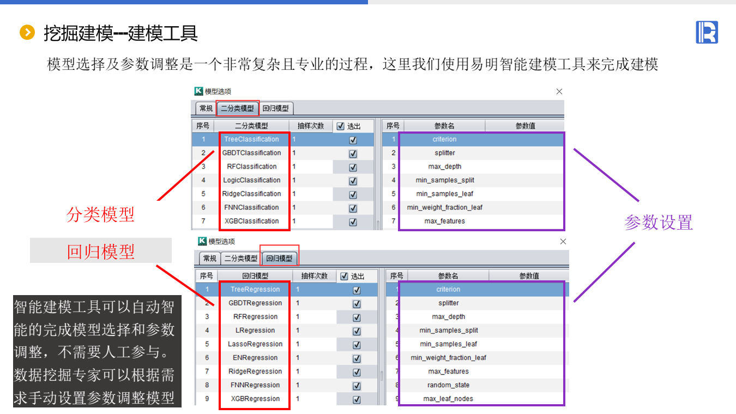Toggle the 选出 header checkbox above regression models
This screenshot has width=736, height=414.
344,276
